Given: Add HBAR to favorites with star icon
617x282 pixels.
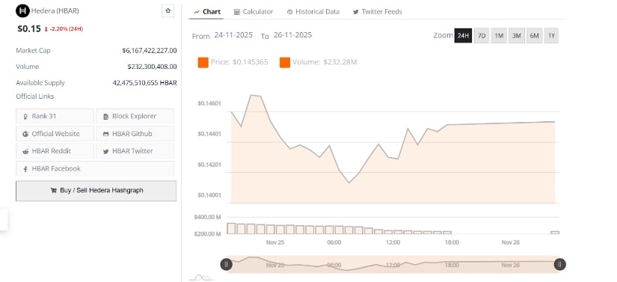Looking at the screenshot, I should tap(168, 11).
